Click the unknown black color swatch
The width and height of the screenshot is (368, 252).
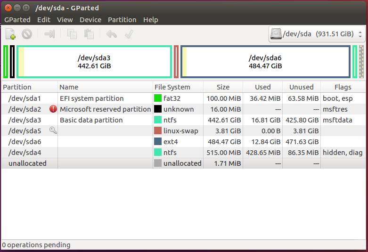coord(158,109)
